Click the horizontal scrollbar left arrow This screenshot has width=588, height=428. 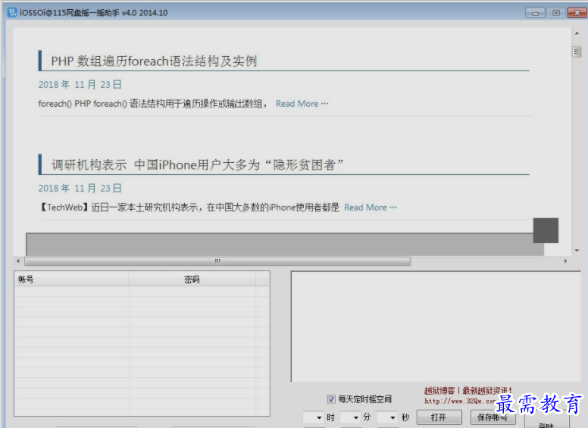pyautogui.click(x=18, y=261)
